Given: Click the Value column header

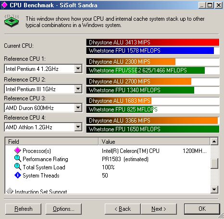Looking at the screenshot, I should coord(154,141).
